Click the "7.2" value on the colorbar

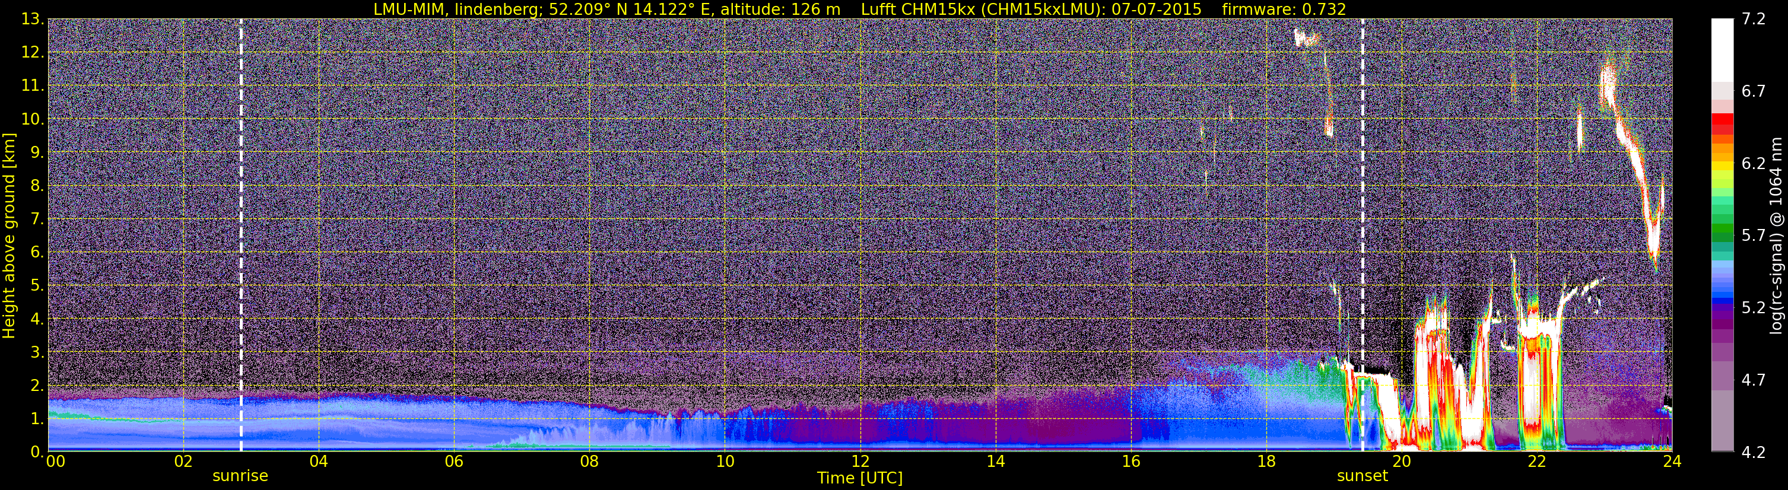1754,20
